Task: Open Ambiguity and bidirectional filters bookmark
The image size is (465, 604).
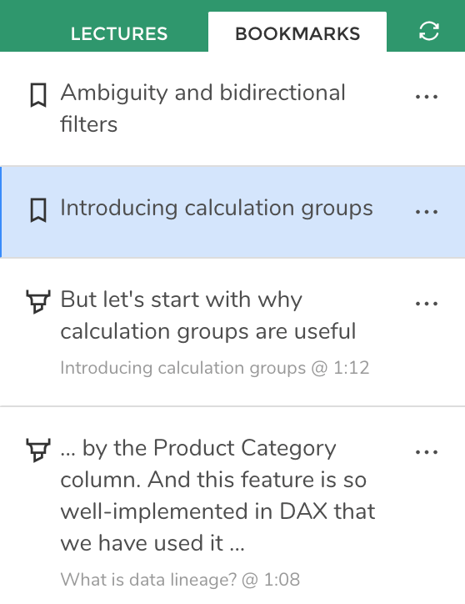Action: coord(202,108)
